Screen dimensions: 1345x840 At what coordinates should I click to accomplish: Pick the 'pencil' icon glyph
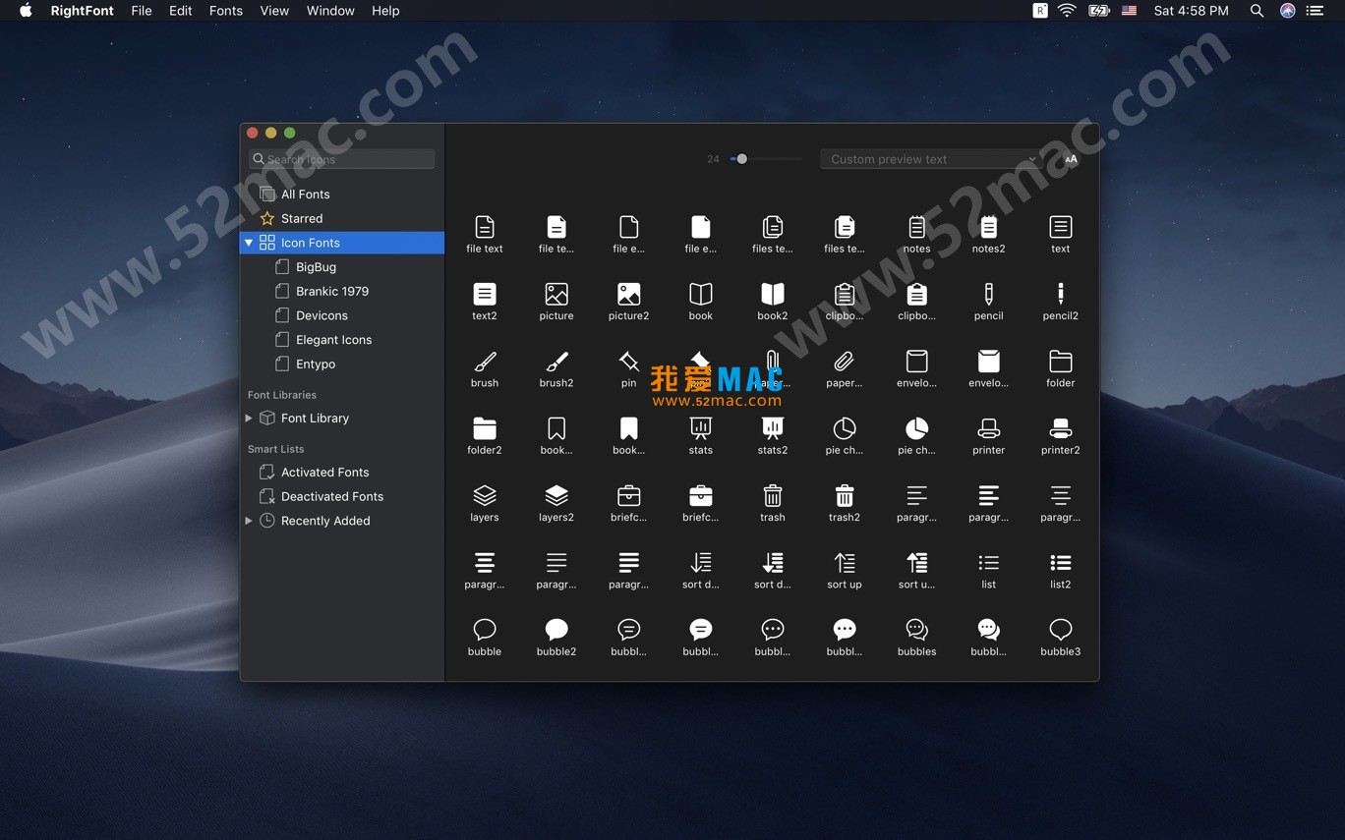(988, 294)
